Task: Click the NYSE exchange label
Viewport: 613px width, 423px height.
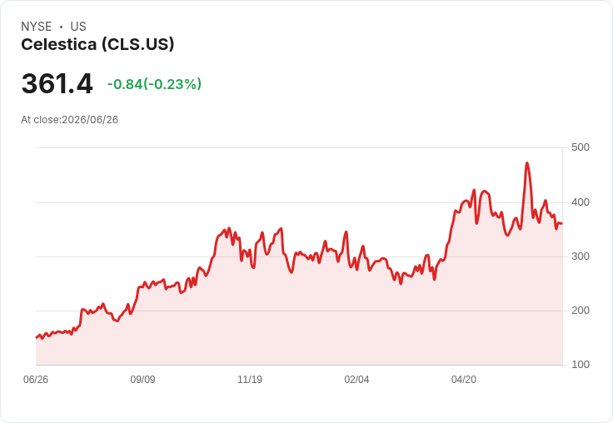Action: coord(37,27)
